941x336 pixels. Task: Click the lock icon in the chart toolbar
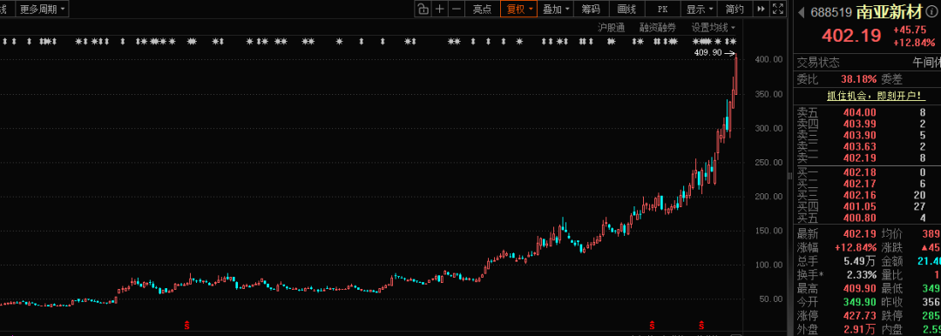[x=423, y=9]
